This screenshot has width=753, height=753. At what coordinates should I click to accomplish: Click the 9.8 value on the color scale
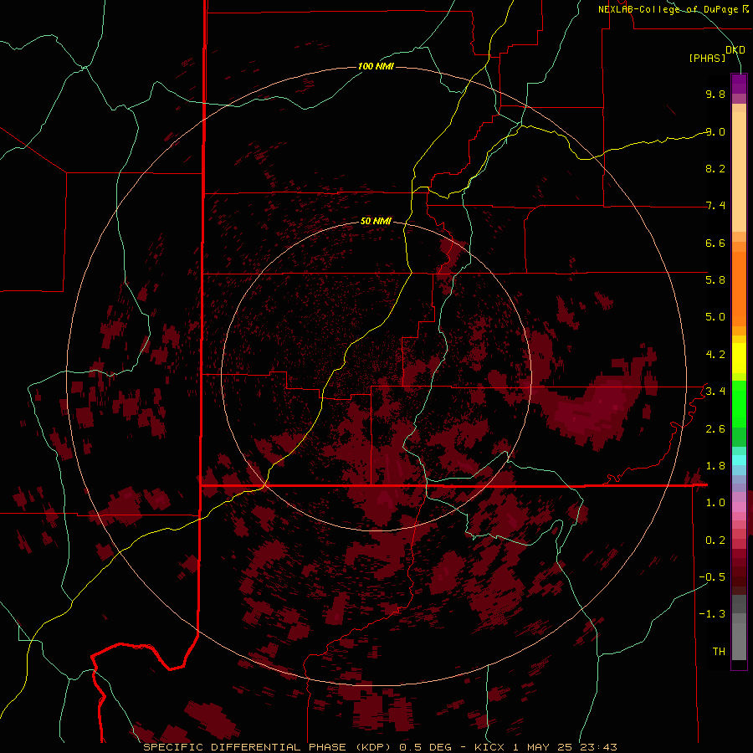coord(715,94)
